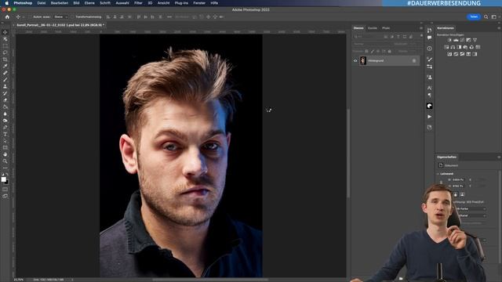Select the document tab Korell_Portrait
Screen dimensions: 502x282
point(60,25)
